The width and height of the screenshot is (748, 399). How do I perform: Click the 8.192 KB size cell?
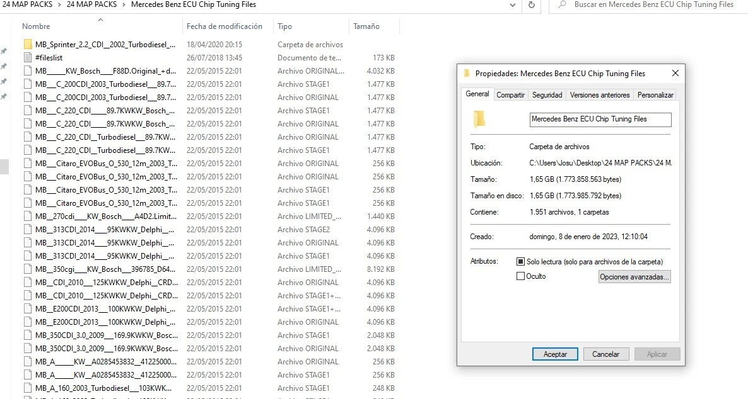(381, 269)
